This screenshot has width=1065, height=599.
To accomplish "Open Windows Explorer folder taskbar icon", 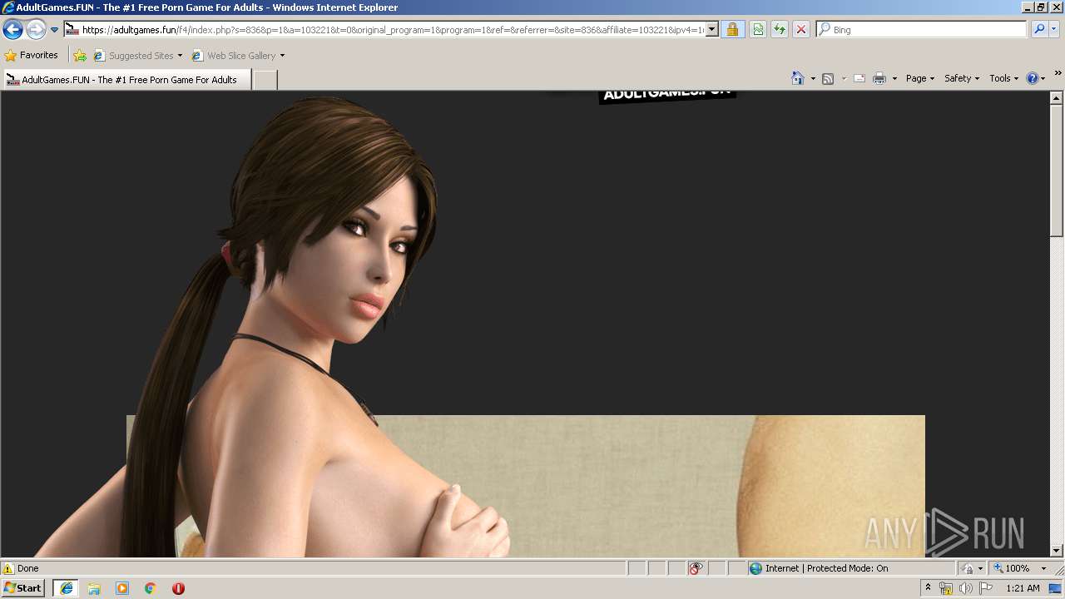I will coord(94,588).
